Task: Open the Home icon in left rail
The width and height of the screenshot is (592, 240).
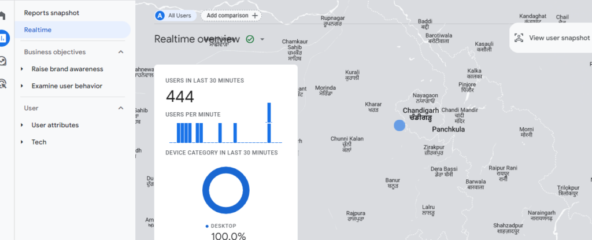Action: (x=3, y=16)
